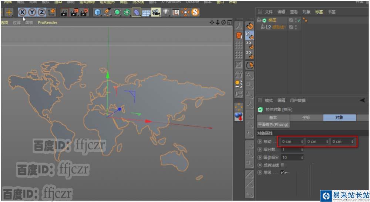Toggle the 层级 animation radio dot

[260, 173]
